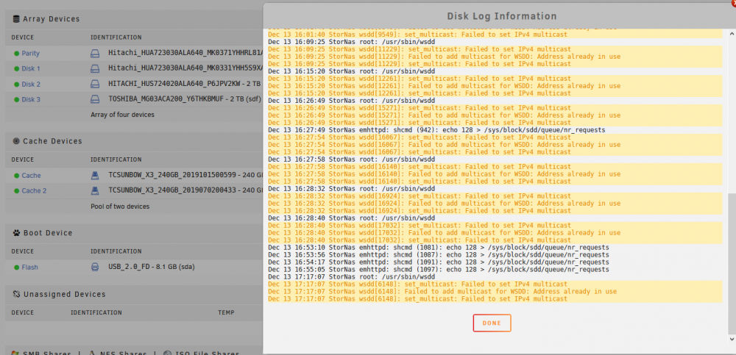Click the green status dot for Cache
The height and width of the screenshot is (355, 736).
(x=17, y=176)
